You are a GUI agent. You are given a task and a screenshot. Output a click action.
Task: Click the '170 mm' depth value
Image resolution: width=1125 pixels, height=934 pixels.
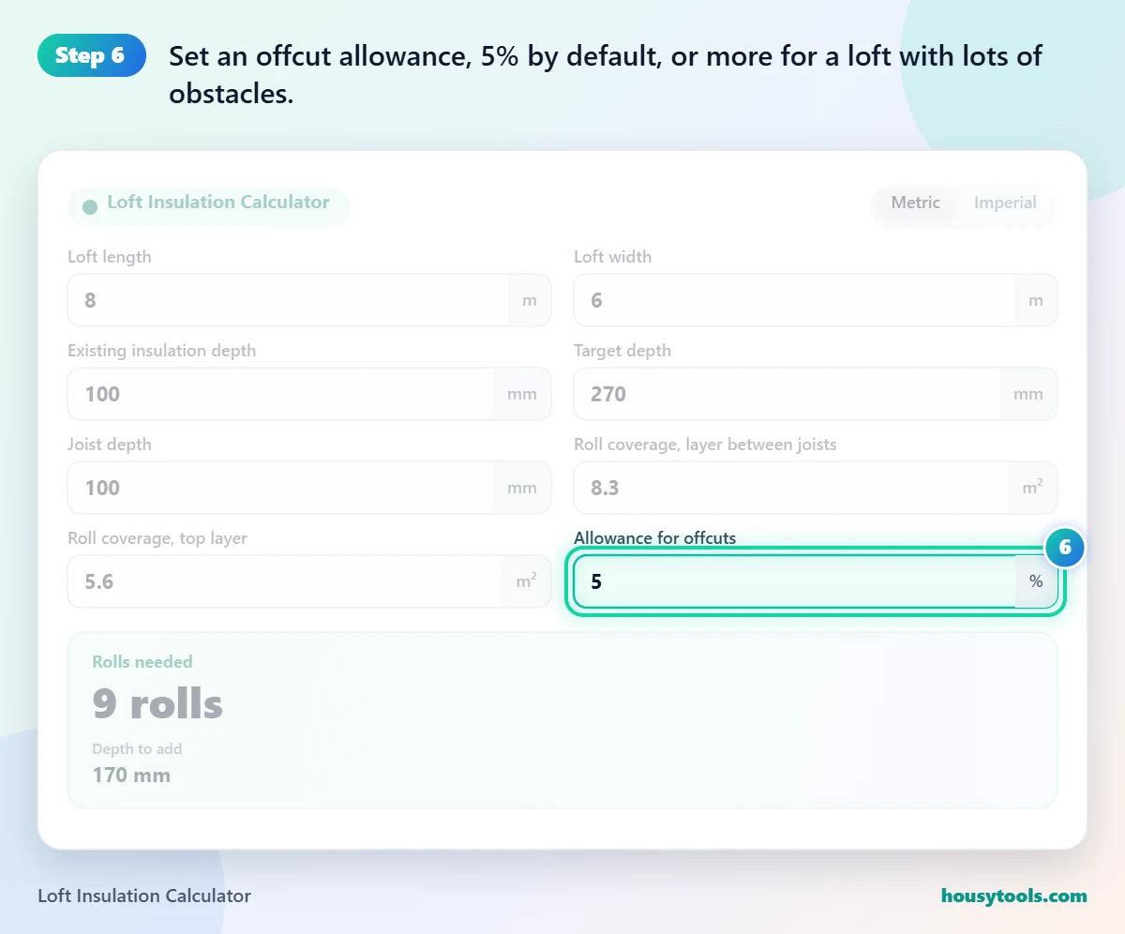coord(131,775)
